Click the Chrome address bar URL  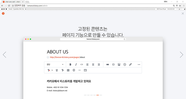click(37, 6)
